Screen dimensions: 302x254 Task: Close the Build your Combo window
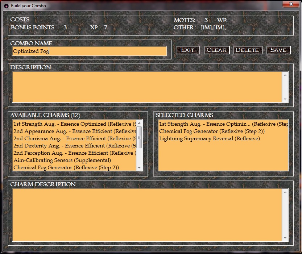click(x=291, y=4)
